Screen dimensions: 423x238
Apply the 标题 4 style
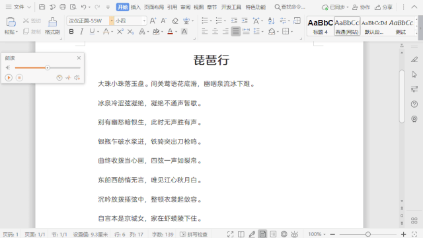(320, 26)
